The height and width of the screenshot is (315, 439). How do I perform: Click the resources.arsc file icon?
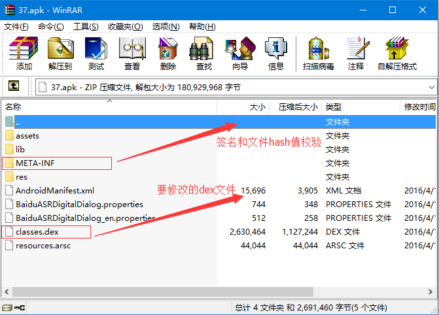(x=9, y=245)
